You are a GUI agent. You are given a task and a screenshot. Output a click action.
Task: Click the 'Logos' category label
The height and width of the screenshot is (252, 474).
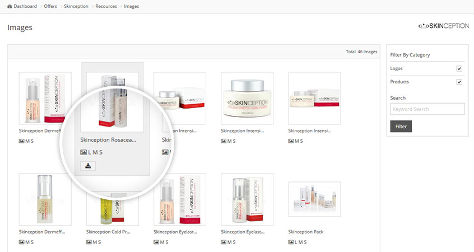click(396, 68)
